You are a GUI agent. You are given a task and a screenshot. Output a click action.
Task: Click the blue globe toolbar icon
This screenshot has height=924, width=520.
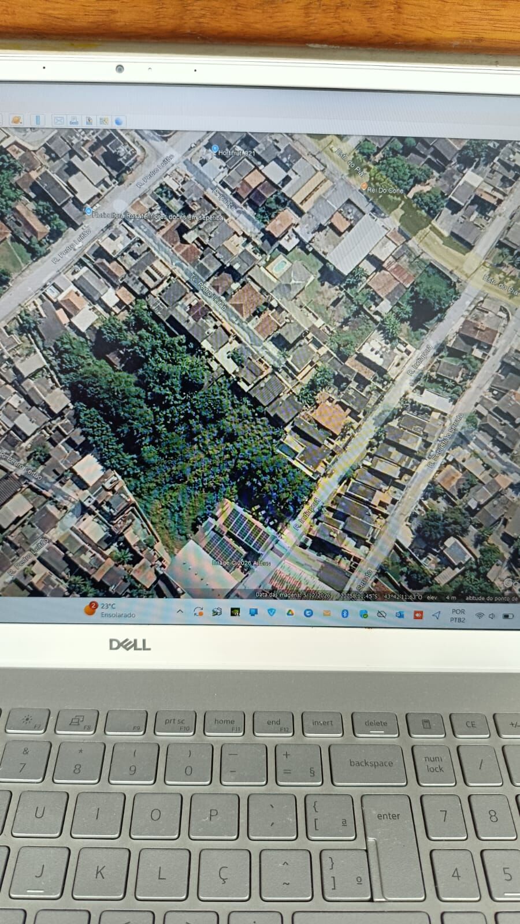[x=119, y=121]
